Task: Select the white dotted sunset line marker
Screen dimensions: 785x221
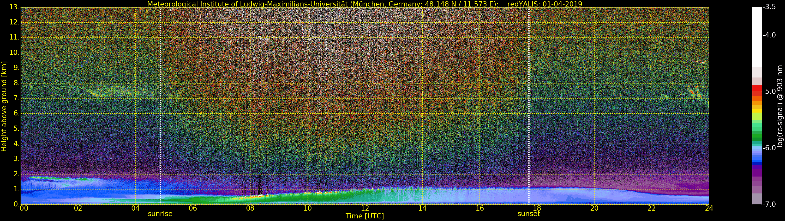Action: coord(529,106)
